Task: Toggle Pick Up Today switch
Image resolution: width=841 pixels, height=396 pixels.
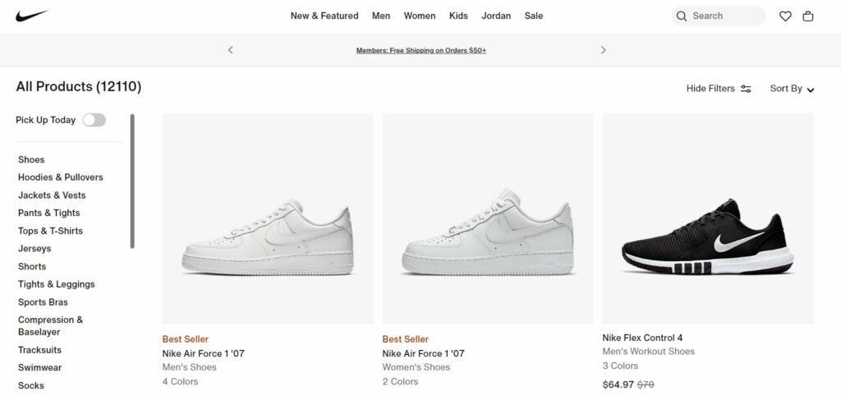Action: (x=94, y=120)
